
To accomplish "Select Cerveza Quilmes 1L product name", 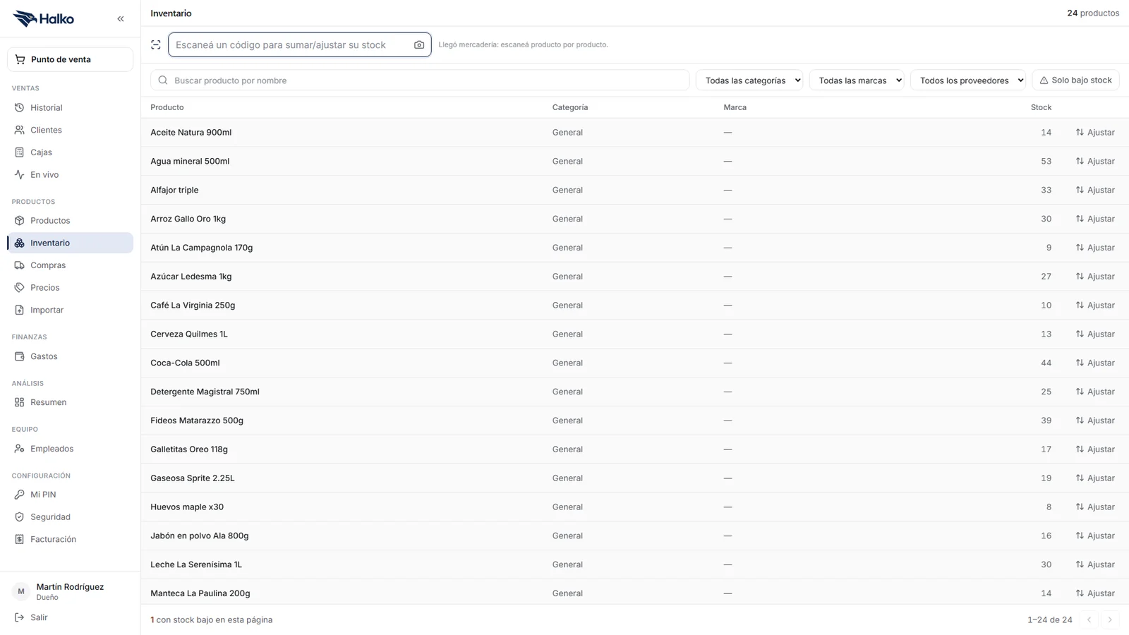I will click(x=189, y=334).
